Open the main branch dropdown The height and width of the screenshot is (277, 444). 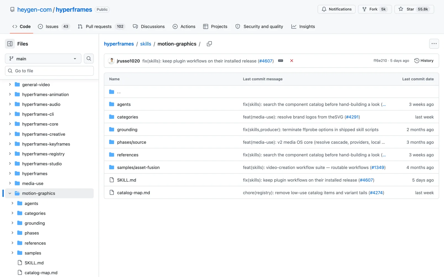[43, 58]
